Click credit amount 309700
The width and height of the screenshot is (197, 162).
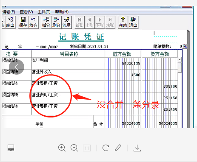tap(170, 87)
